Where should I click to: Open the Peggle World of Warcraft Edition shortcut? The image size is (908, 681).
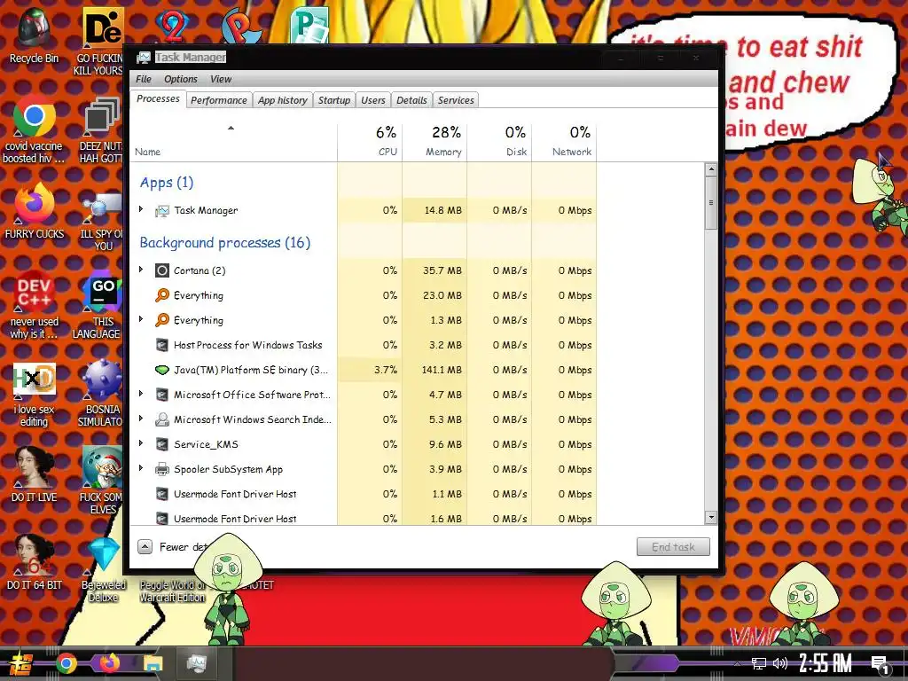tap(173, 591)
